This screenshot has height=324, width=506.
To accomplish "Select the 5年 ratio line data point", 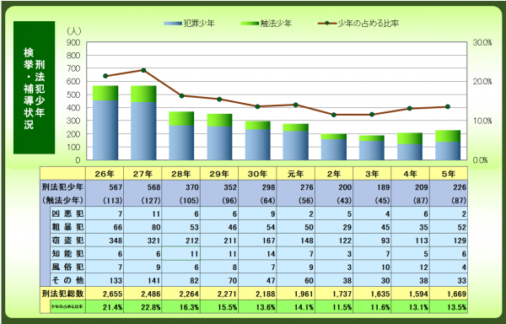I will click(448, 107).
